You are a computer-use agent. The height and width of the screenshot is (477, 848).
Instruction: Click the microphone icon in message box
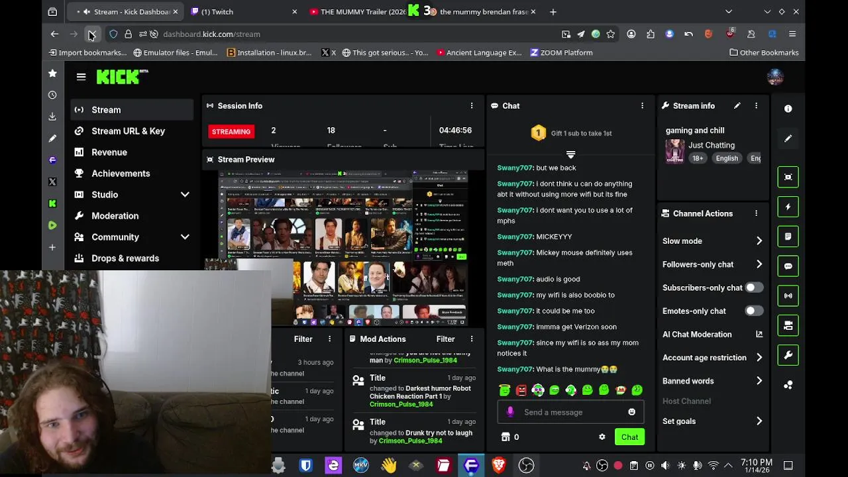[510, 412]
